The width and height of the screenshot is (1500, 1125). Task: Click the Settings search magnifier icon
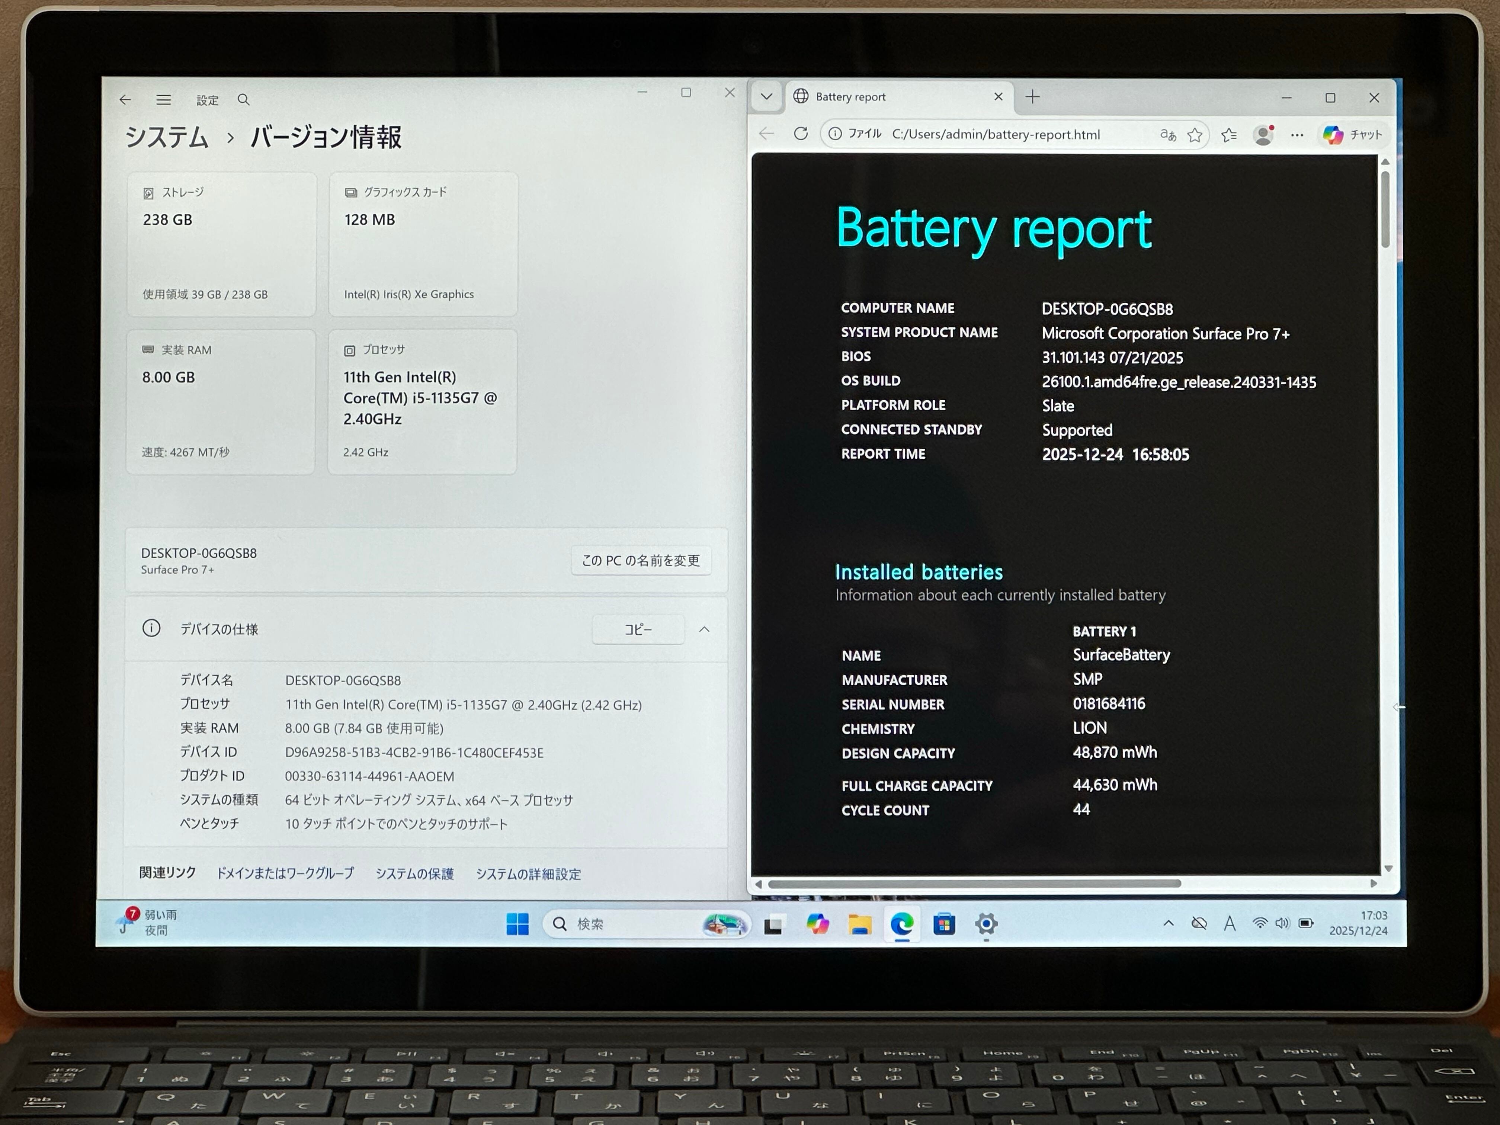tap(243, 100)
